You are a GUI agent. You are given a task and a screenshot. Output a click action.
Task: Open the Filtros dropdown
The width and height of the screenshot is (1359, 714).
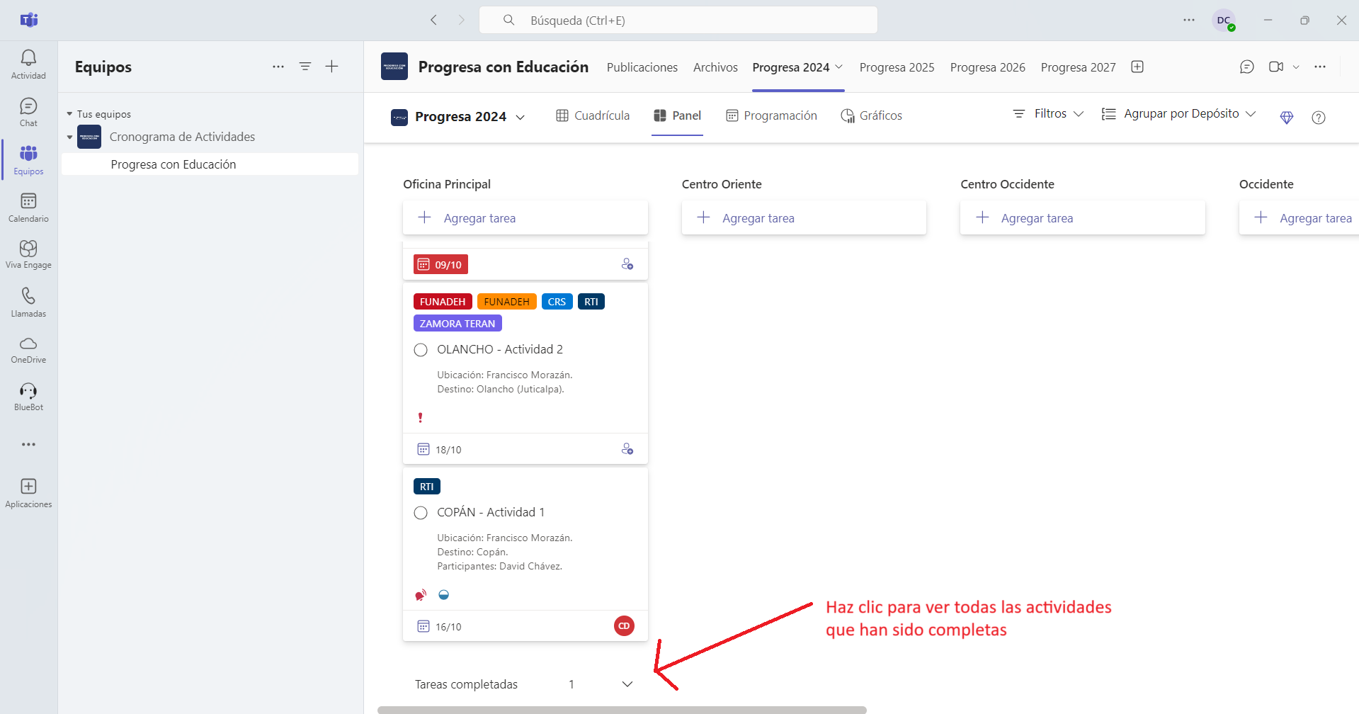(1049, 113)
